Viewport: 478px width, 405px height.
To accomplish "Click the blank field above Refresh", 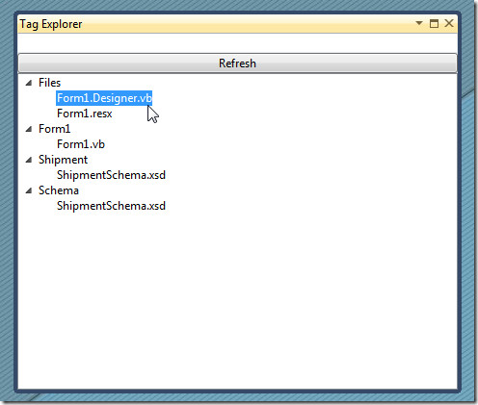I will pyautogui.click(x=237, y=43).
